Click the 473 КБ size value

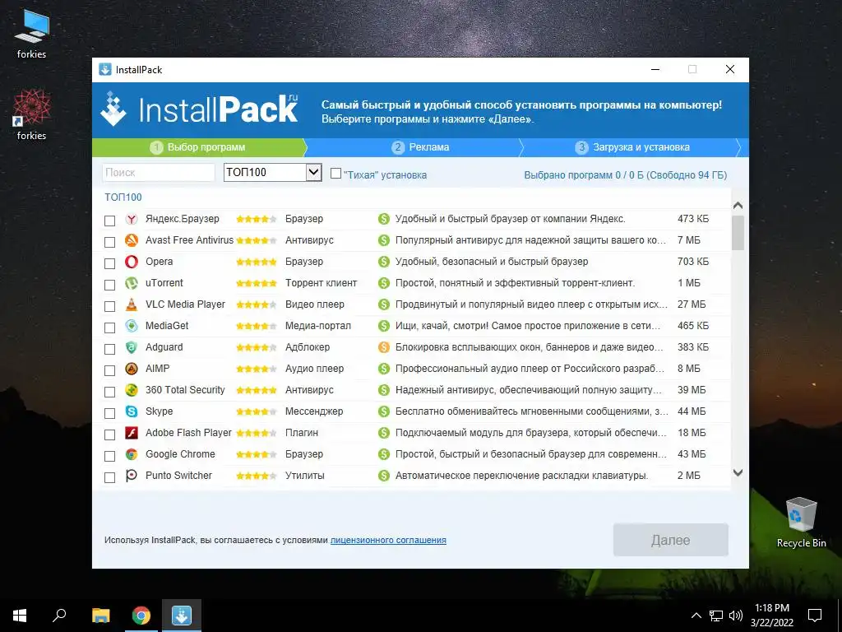tap(693, 219)
